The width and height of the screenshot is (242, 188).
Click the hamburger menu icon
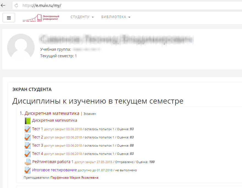click(9, 17)
